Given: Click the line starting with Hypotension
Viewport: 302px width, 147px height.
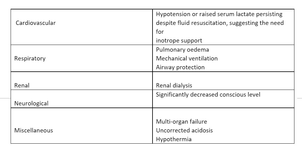Looking at the screenshot, I should (219, 14).
